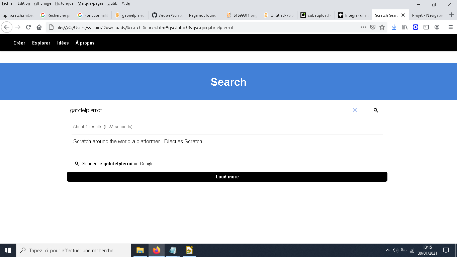The height and width of the screenshot is (257, 457).
Task: Switch to the 61699811.png tab
Action: [241, 15]
